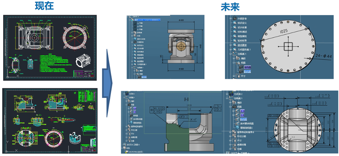This screenshot has height=156, width=339.
Task: Click the 几何体.2 body icon
Action: point(231,94)
